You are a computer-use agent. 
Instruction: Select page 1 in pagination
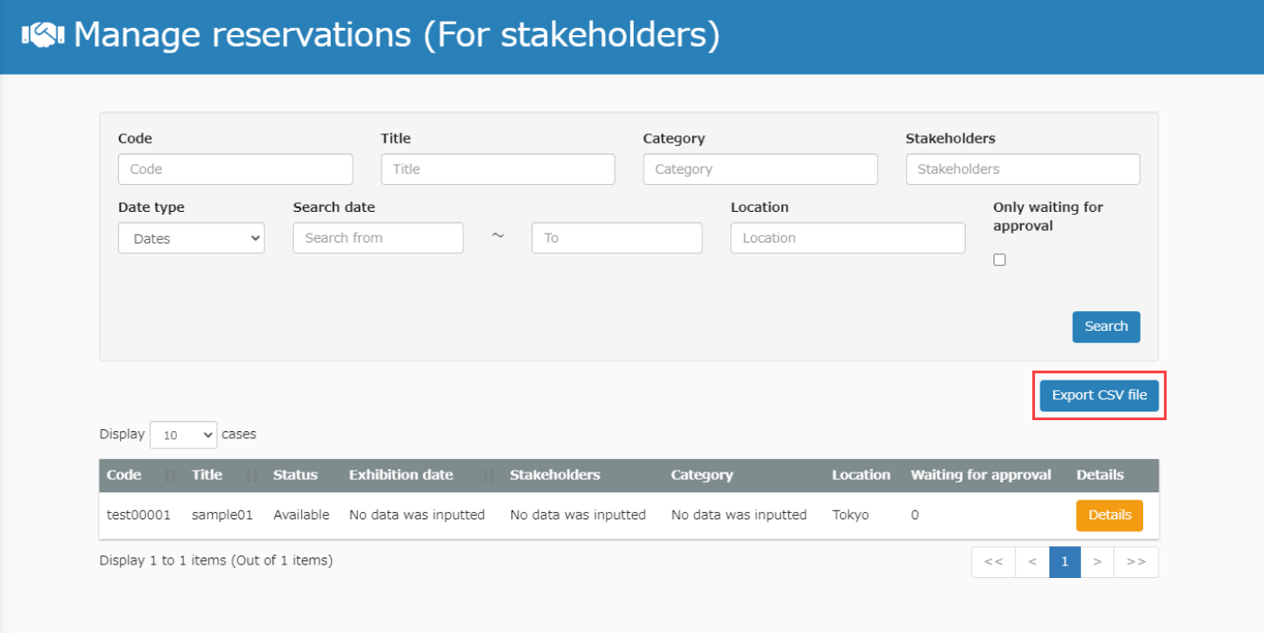[1065, 562]
